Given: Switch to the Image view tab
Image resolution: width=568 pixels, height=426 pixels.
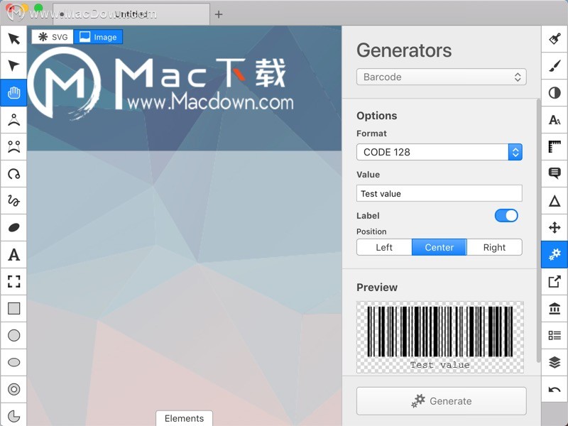Looking at the screenshot, I should point(98,37).
